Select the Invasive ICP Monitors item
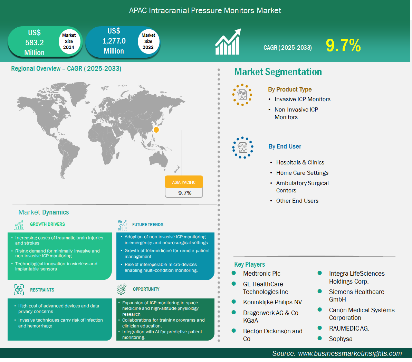This screenshot has width=412, height=362. (302, 99)
